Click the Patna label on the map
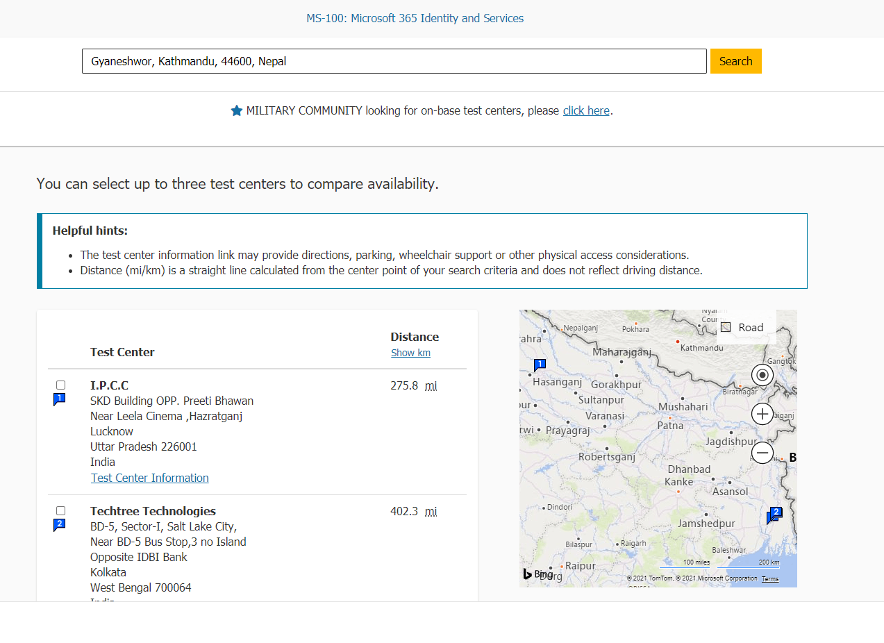This screenshot has height=643, width=884. click(x=670, y=425)
